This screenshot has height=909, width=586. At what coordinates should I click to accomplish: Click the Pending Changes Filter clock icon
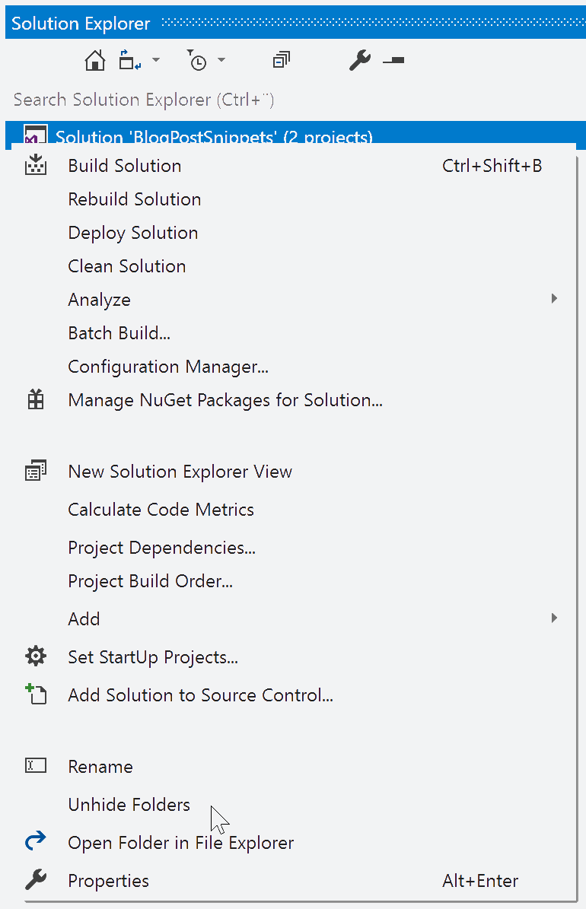click(196, 61)
